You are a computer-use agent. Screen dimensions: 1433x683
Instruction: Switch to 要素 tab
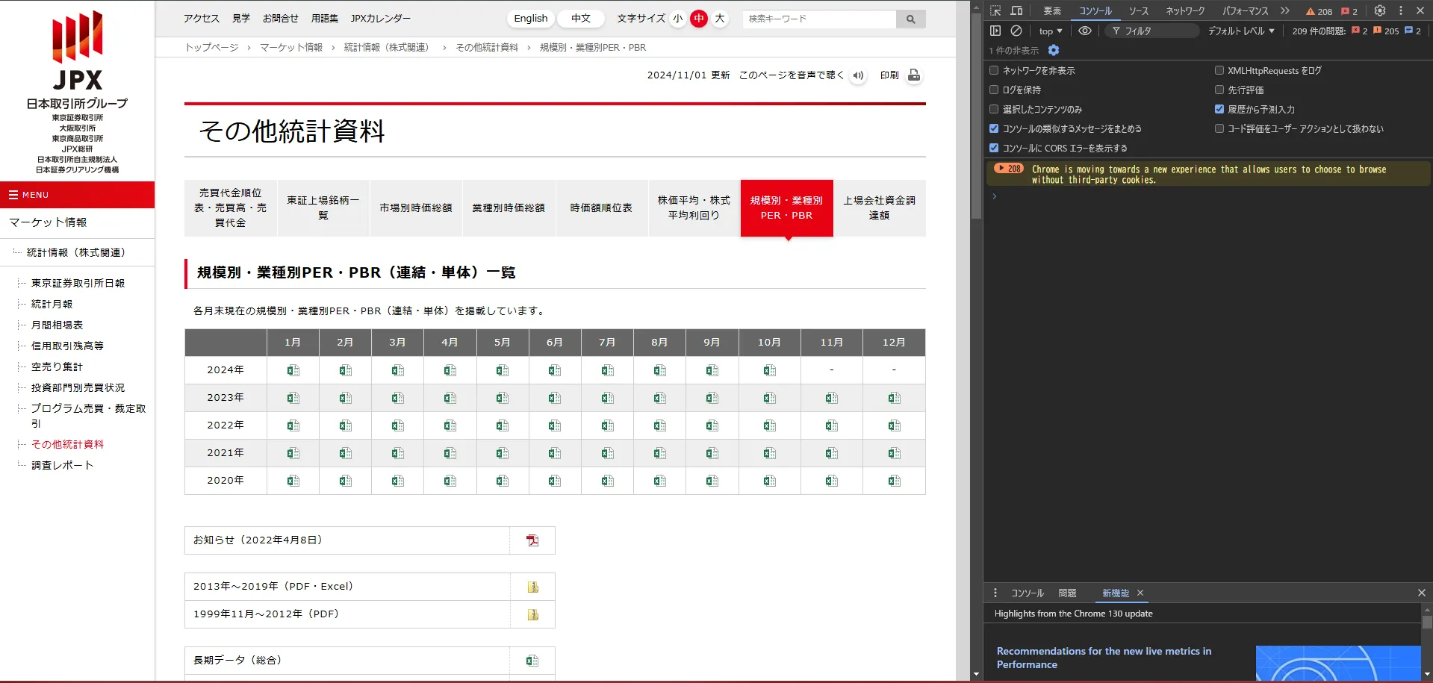(1052, 10)
